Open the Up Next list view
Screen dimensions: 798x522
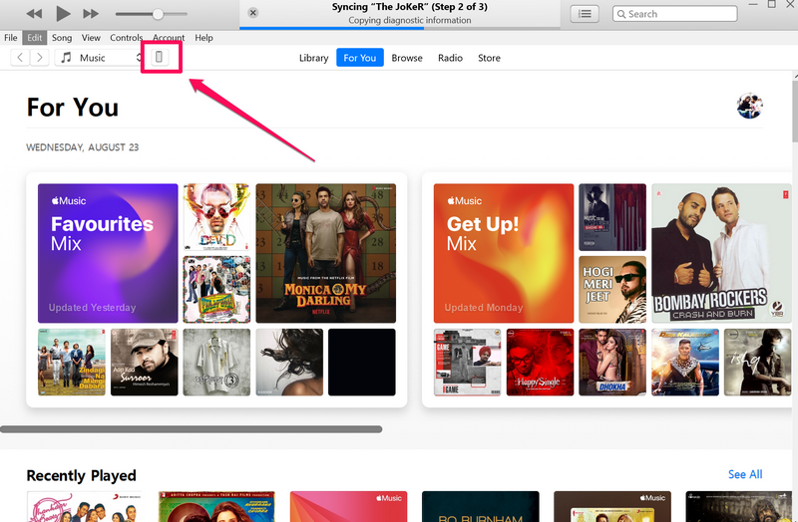tap(585, 14)
